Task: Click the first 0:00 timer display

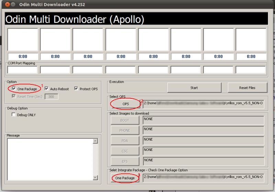Action: [23, 57]
